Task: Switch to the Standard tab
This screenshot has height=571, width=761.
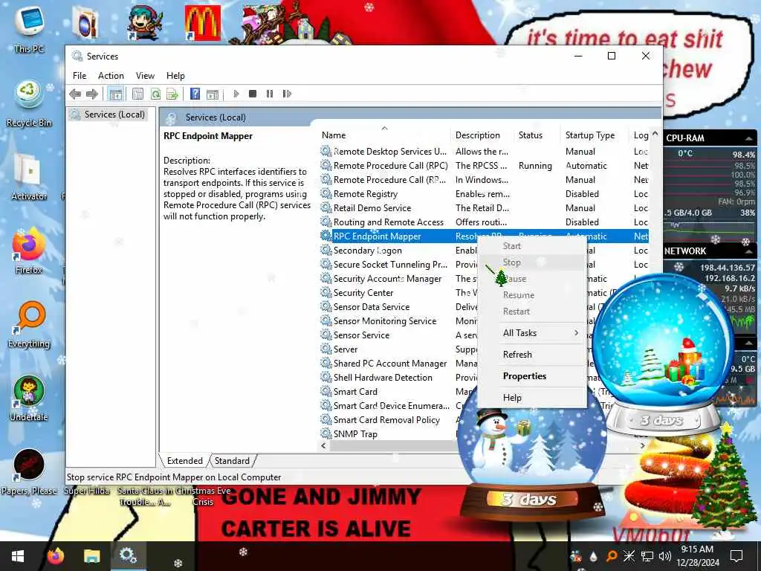Action: tap(232, 461)
